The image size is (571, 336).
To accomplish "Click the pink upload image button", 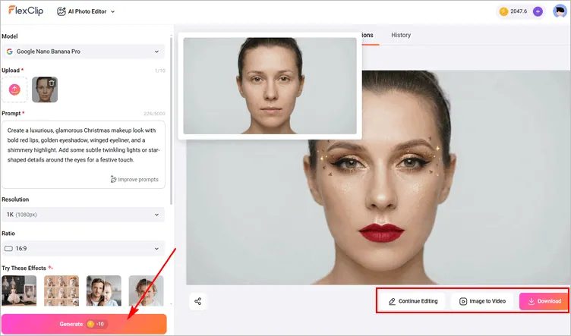I will [14, 89].
